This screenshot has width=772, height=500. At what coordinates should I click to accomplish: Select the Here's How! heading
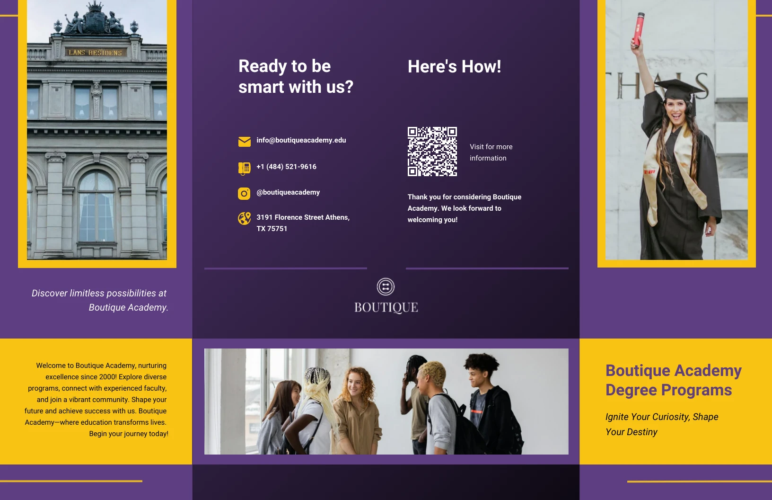454,67
